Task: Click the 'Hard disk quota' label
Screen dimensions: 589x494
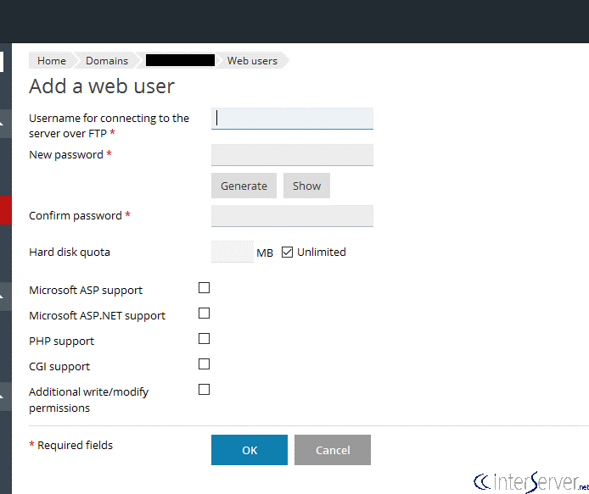Action: (70, 253)
